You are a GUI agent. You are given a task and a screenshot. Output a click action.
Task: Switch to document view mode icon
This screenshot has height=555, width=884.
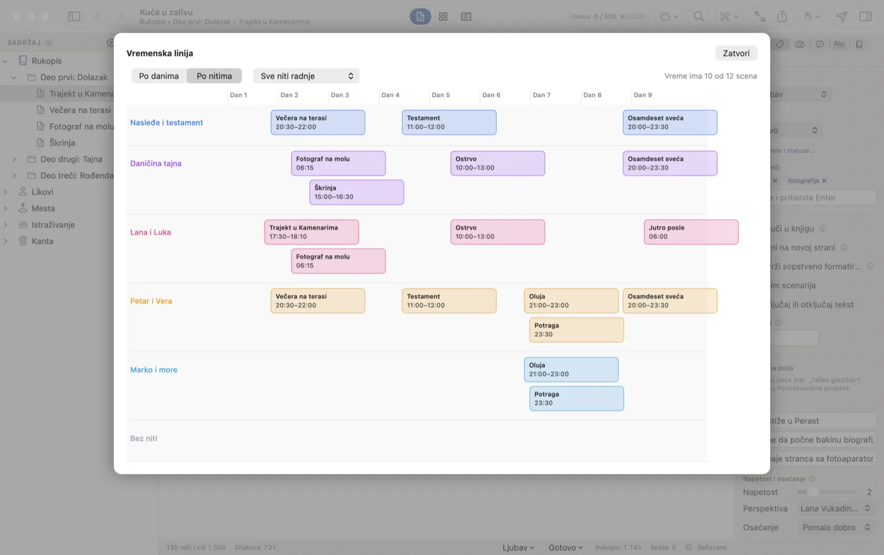(420, 17)
